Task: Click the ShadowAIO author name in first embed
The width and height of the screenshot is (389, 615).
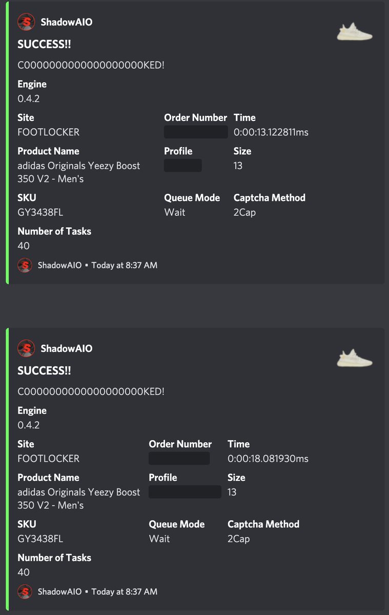Action: 67,22
